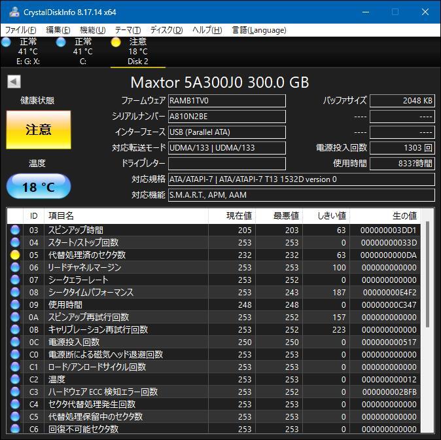Screen dimensions: 441x440
Task: Click the buffer size value 2048 KB
Action: pos(402,101)
